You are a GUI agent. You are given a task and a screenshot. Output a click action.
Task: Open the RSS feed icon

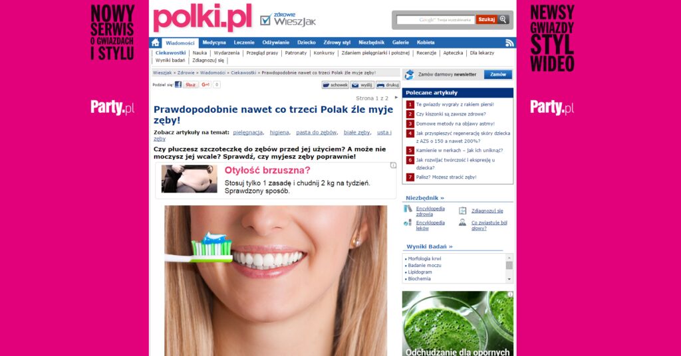tap(509, 43)
